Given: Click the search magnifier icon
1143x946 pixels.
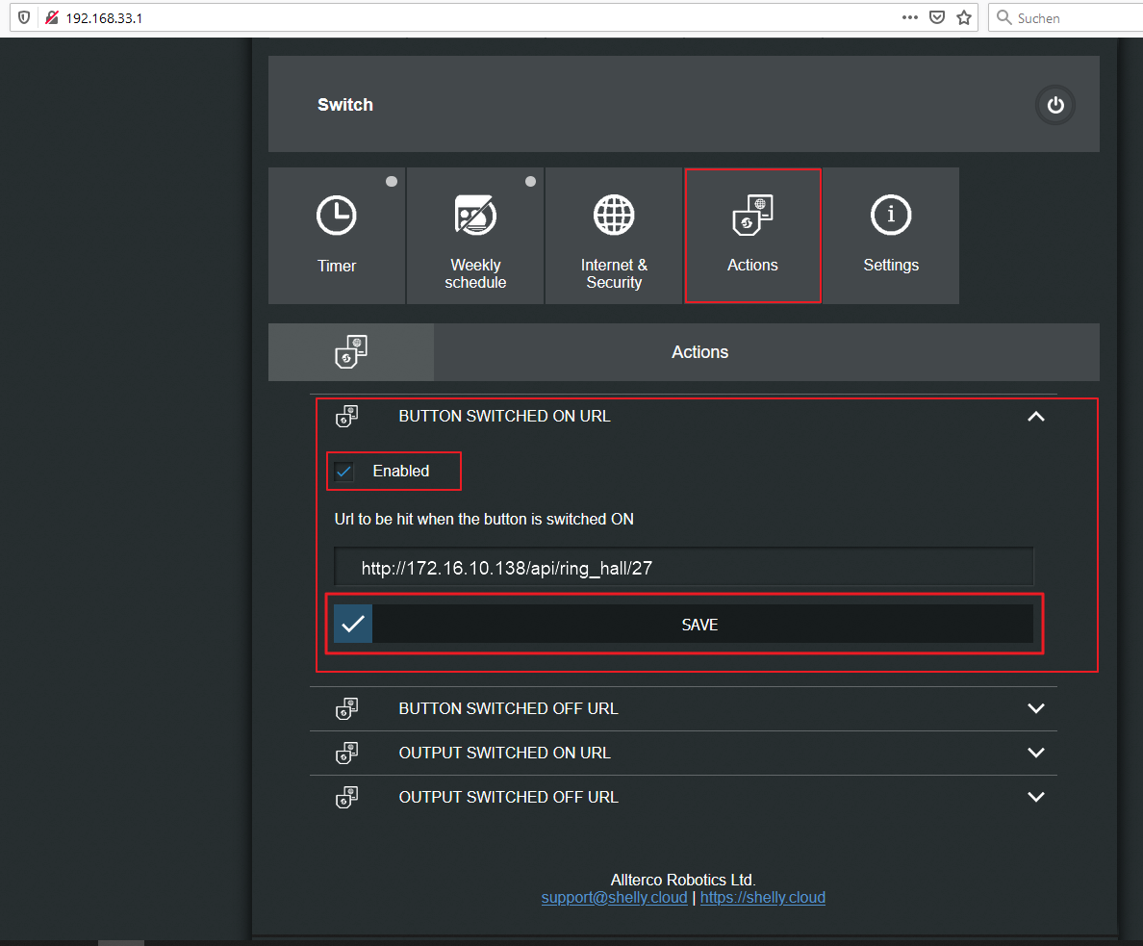Looking at the screenshot, I should pyautogui.click(x=1003, y=17).
